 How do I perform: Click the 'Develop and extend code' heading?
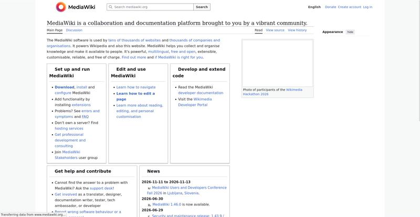coord(199,72)
